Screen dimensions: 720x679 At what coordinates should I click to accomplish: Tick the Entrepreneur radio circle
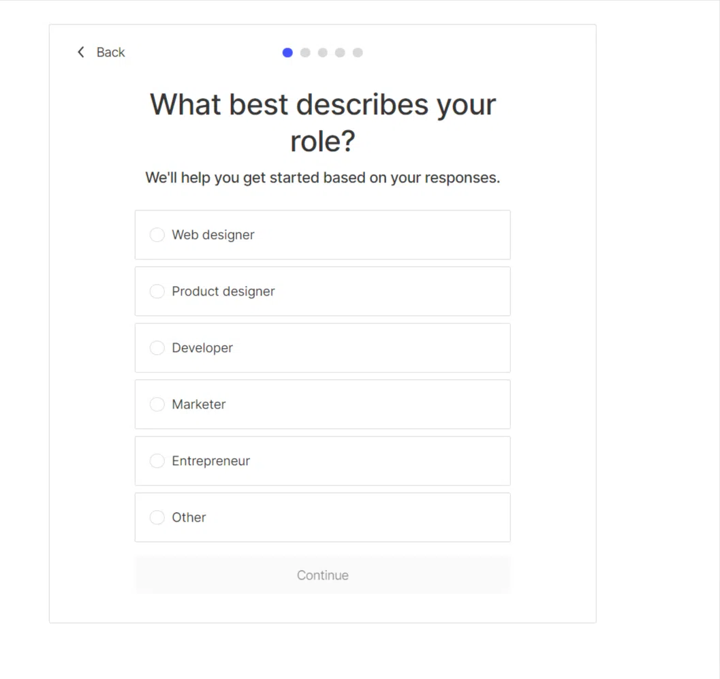(157, 461)
